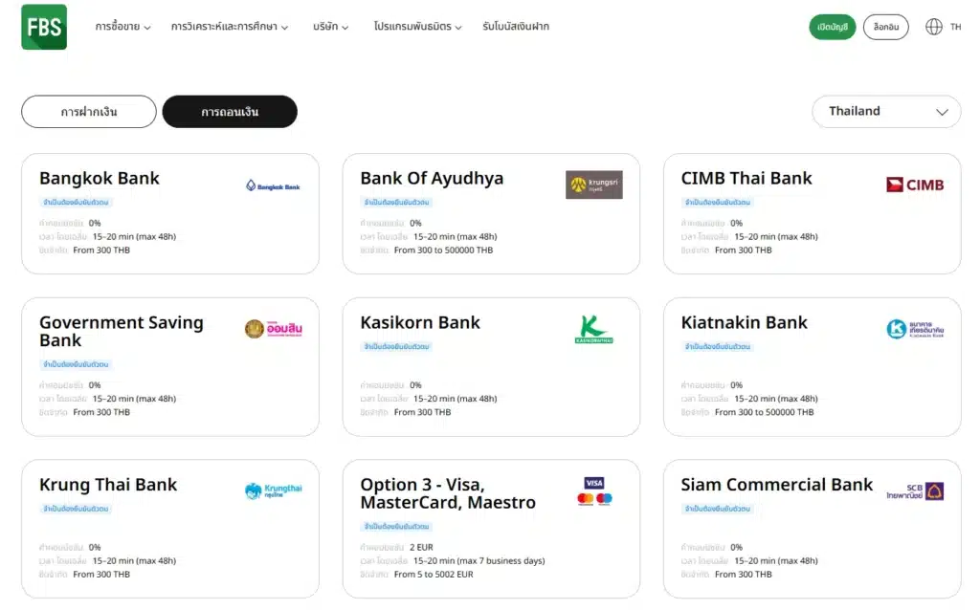Click the Government Saving Bank logo
The width and height of the screenshot is (980, 610).
click(273, 329)
